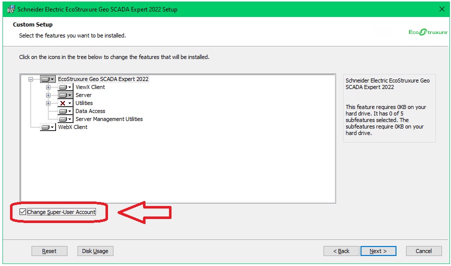The image size is (451, 266).
Task: Toggle the Change Super-User Account checkbox
Action: click(22, 212)
